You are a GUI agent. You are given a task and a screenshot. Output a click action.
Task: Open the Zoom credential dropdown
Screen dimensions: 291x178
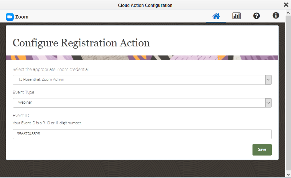pyautogui.click(x=138, y=80)
